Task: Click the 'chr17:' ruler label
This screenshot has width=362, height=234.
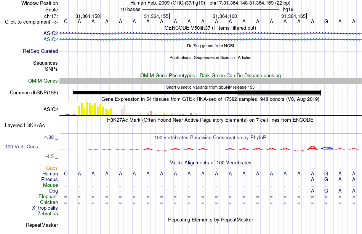Action: [x=51, y=16]
